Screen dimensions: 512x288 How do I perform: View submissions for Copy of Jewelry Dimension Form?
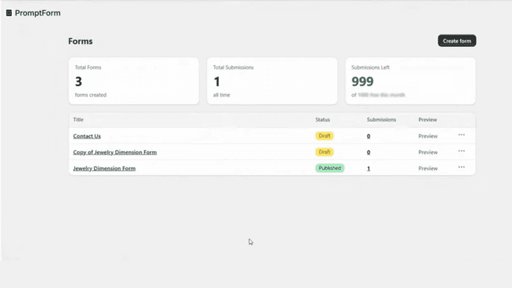tap(369, 152)
